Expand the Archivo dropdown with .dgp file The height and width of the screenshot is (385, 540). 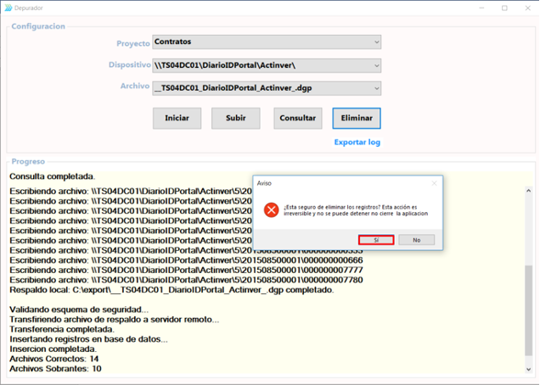pyautogui.click(x=376, y=88)
